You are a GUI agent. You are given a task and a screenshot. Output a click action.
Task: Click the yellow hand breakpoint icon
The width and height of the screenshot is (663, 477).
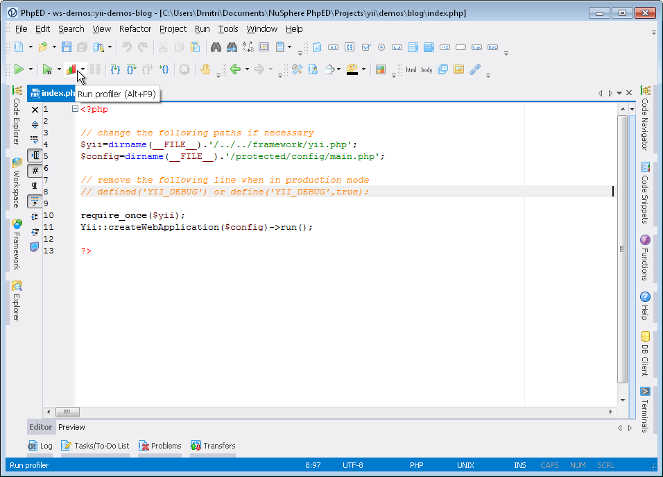[205, 69]
